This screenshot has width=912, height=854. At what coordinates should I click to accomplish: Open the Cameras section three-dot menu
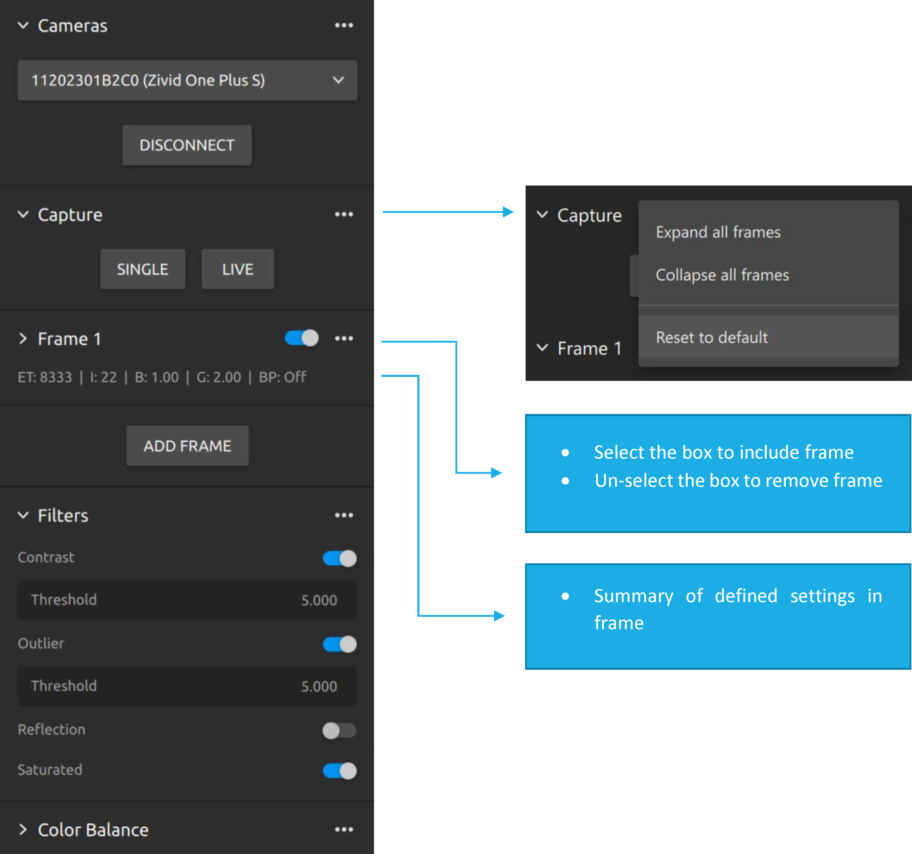click(x=343, y=25)
